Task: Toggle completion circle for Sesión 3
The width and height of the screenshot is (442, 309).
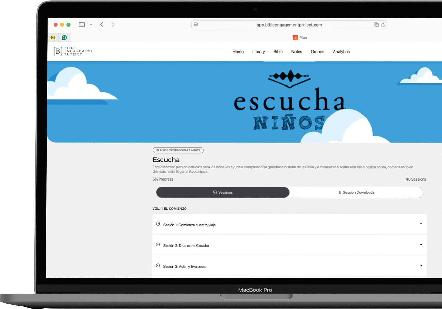Action: (158, 265)
